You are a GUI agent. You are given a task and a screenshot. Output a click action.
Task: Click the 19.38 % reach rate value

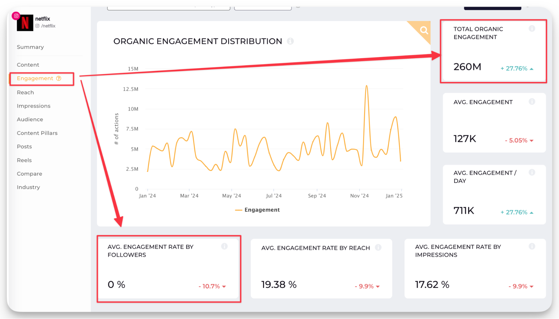point(279,285)
